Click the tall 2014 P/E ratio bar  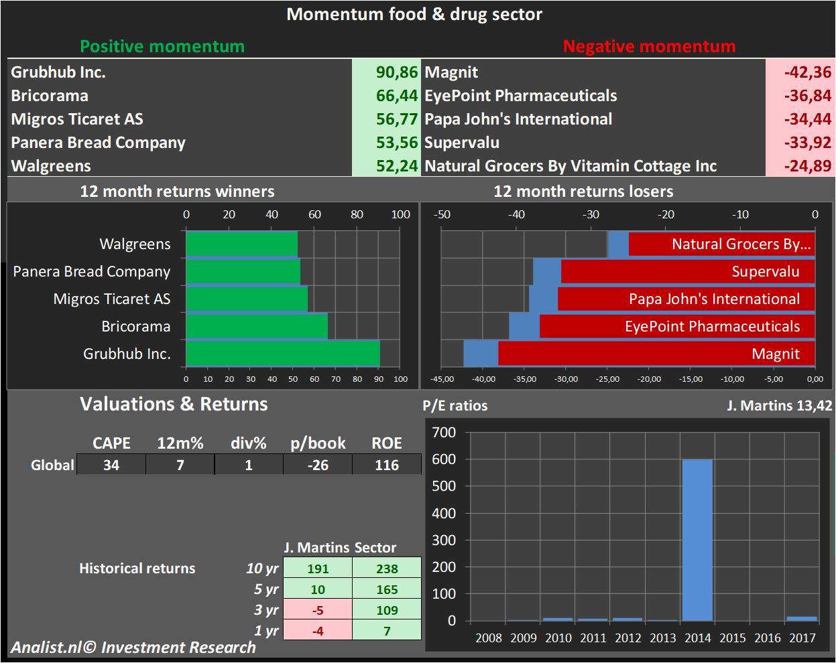tap(697, 539)
